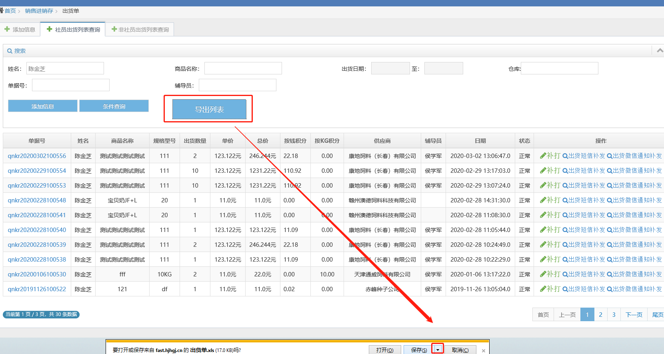
Task: Go to page 2 in pagination
Action: 600,314
